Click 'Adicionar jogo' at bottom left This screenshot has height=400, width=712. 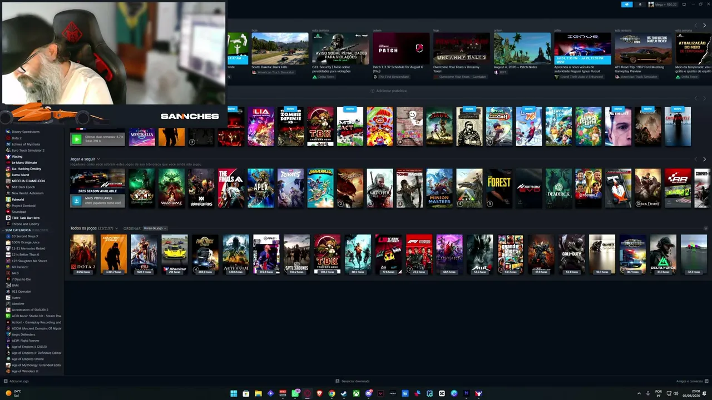point(16,381)
